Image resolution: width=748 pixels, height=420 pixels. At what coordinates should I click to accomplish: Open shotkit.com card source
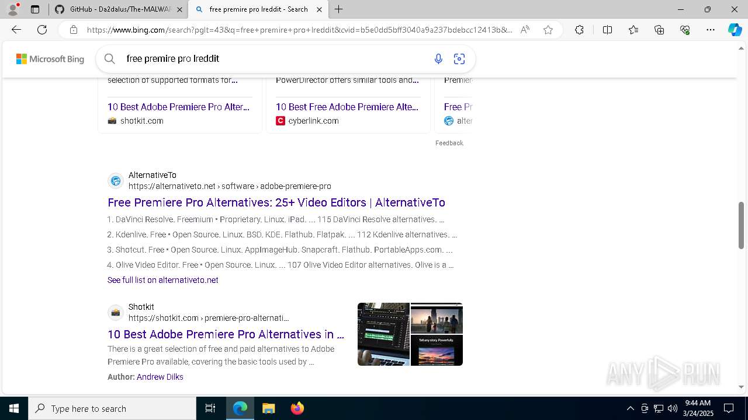point(136,121)
